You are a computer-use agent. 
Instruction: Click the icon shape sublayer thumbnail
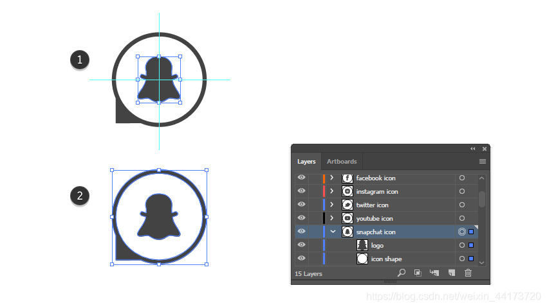click(x=362, y=259)
